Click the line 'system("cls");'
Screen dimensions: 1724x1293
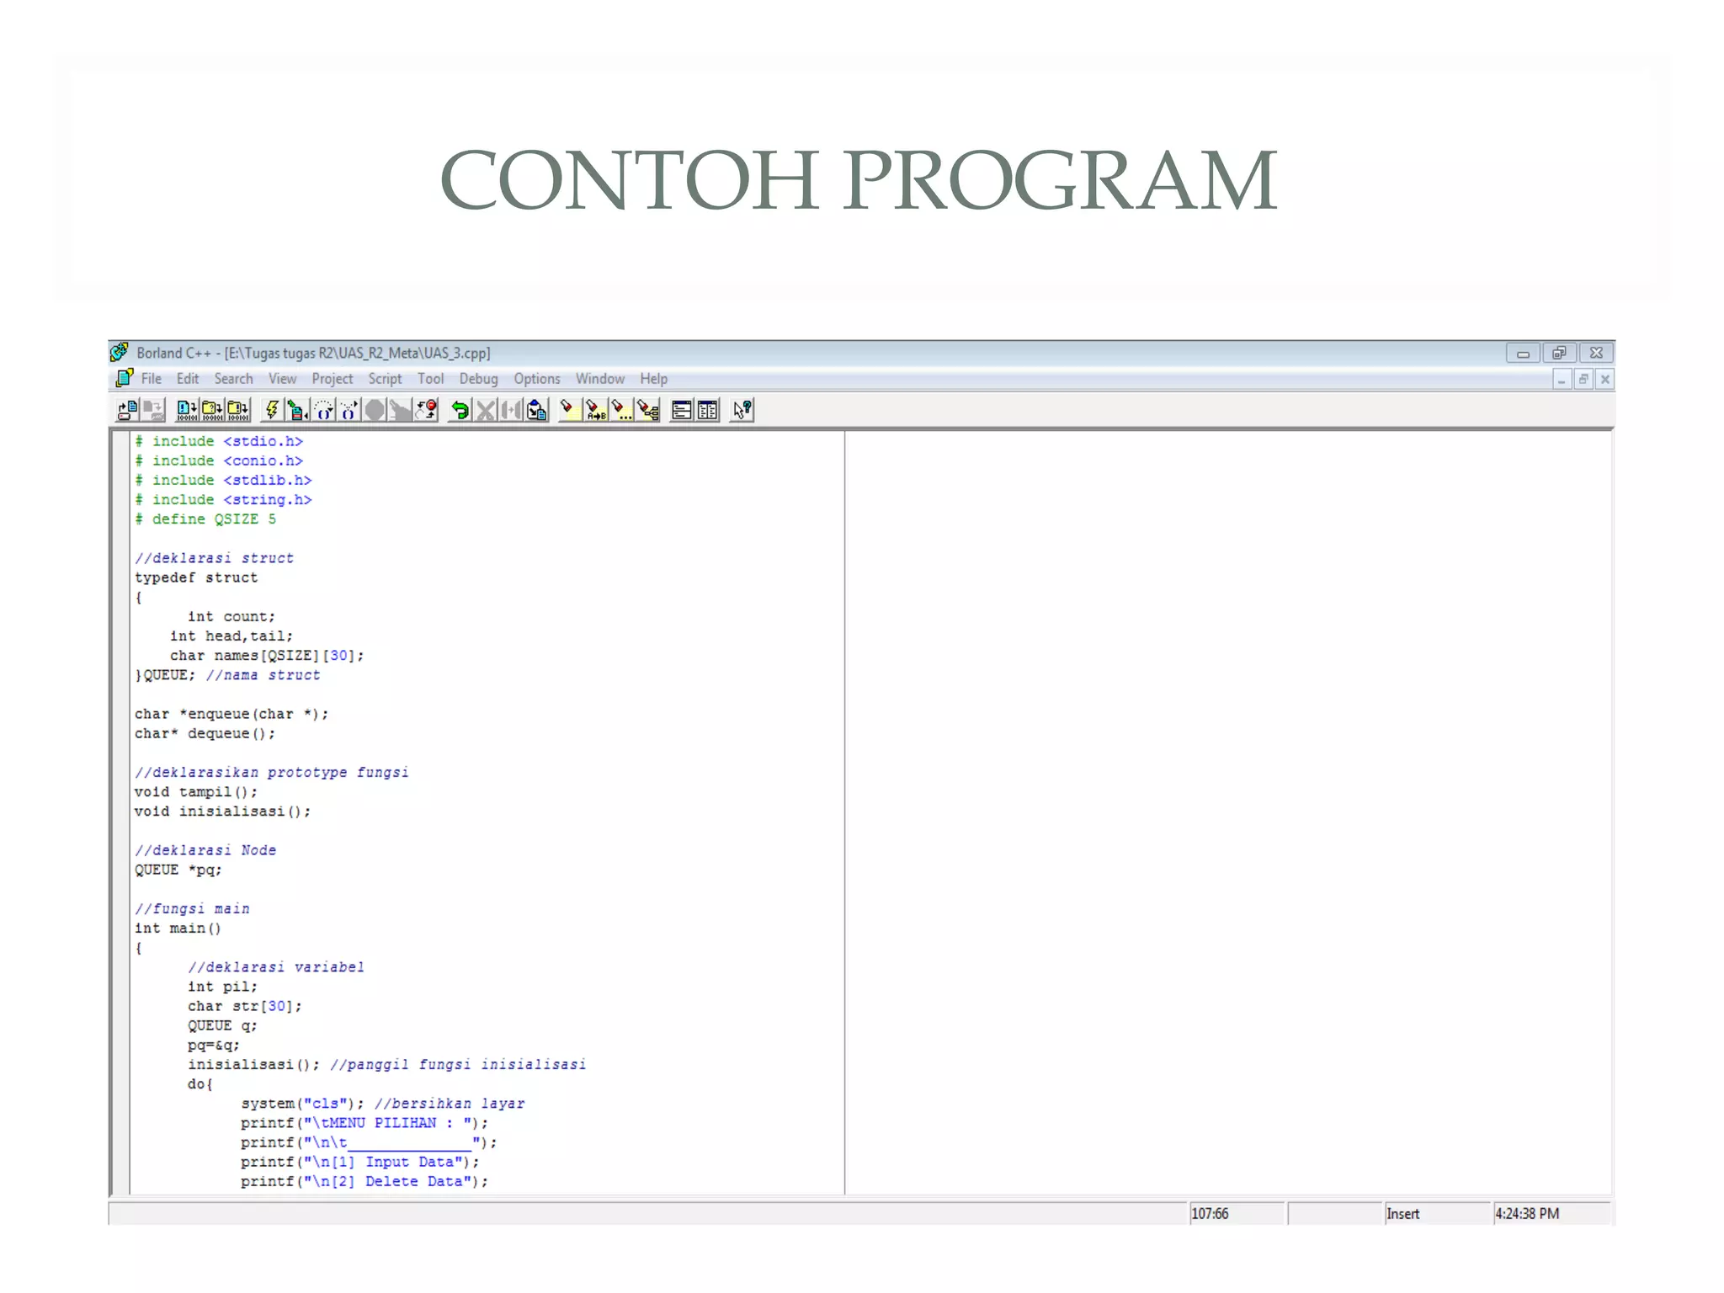(302, 1103)
